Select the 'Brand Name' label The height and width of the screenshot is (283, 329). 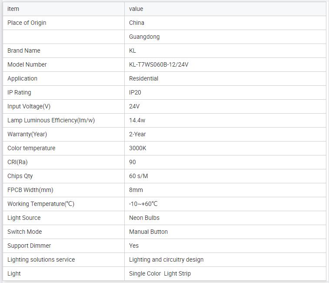(24, 51)
